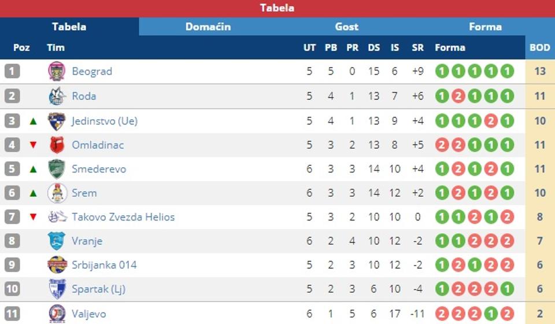Sort standings by BOD column header
The width and height of the screenshot is (555, 324).
pos(540,47)
